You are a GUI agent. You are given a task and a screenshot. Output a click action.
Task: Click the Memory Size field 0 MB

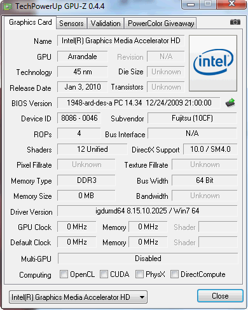coord(86,196)
